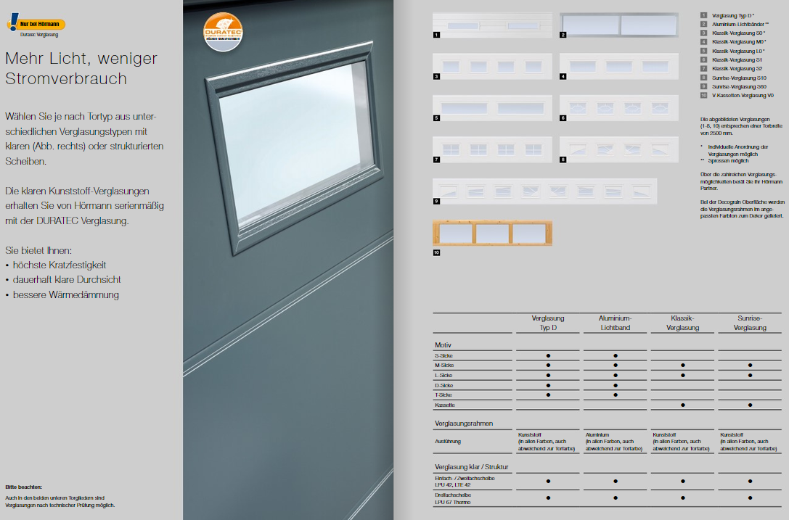789x520 pixels.
Task: Click the bullet 'höchste Kratzfestigkeit'
Action: coord(60,265)
